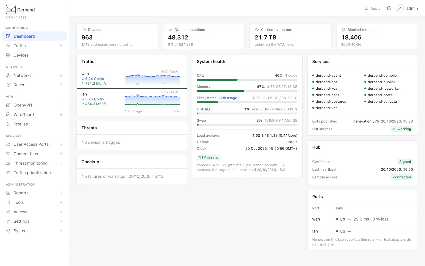
Task: Click the Open connections stat card
Action: click(204, 37)
